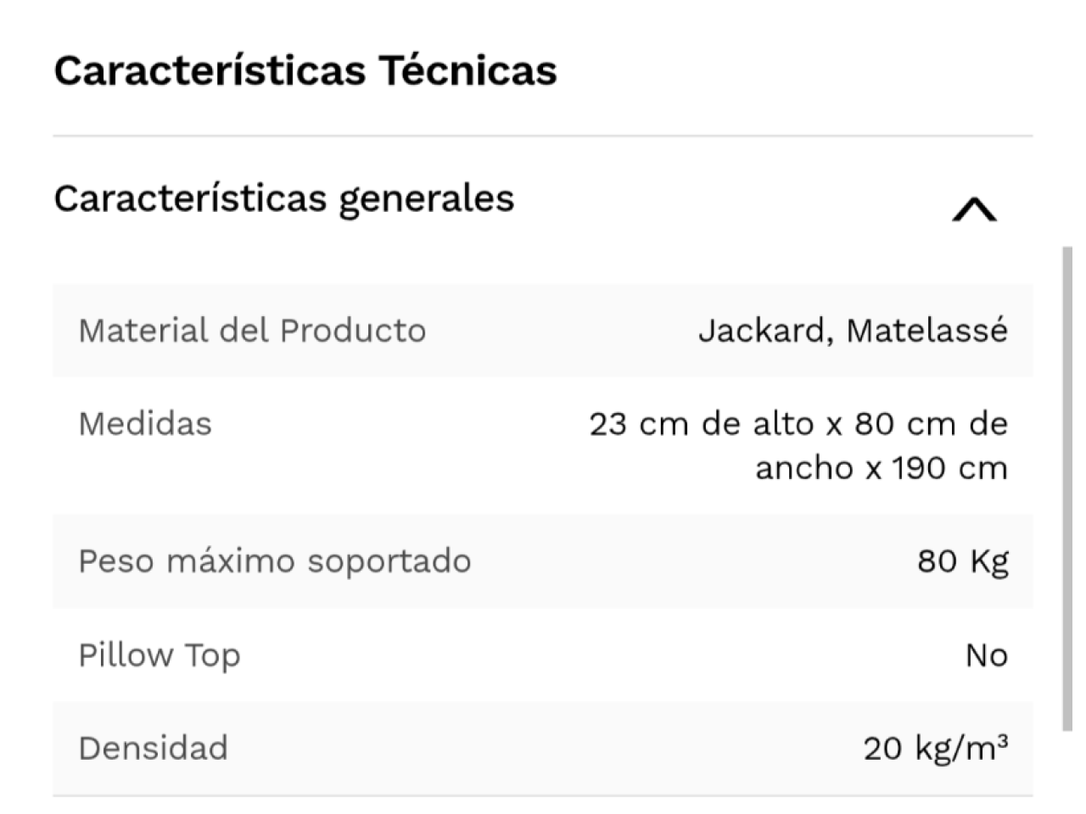Collapse the Características generales chevron
This screenshot has width=1086, height=814.
click(x=974, y=209)
